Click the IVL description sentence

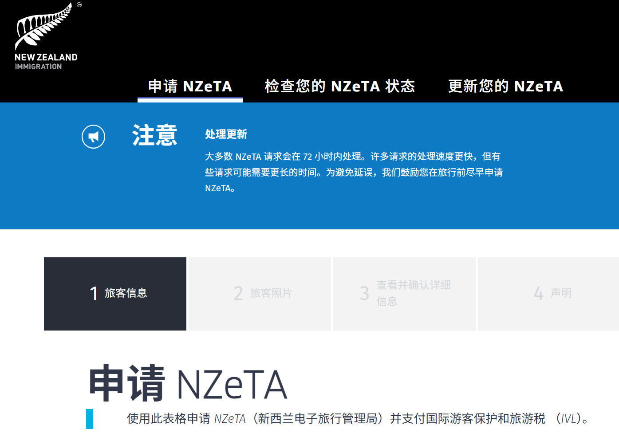pyautogui.click(x=358, y=418)
